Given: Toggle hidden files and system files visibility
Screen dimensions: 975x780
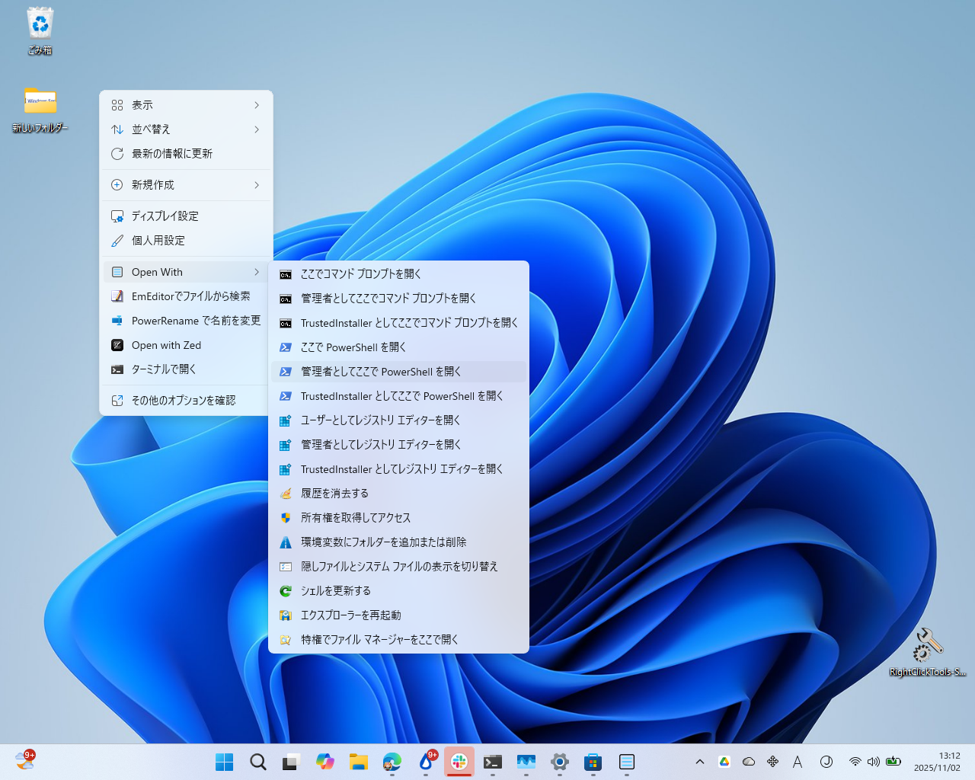Looking at the screenshot, I should click(x=397, y=566).
